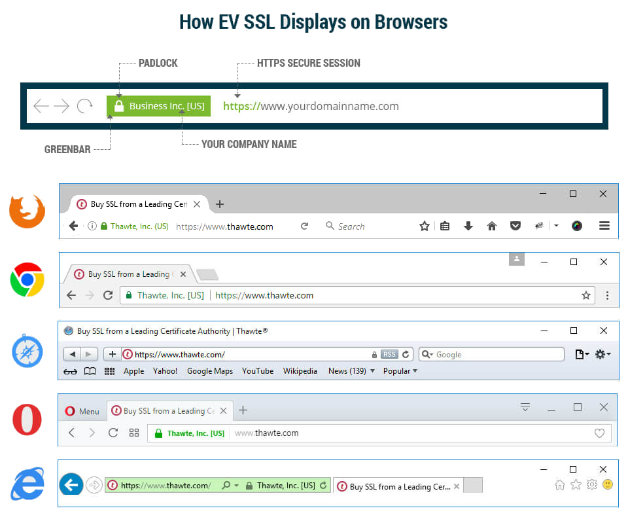This screenshot has height=521, width=628.
Task: Open Safari page menu dropdown
Action: 582,354
